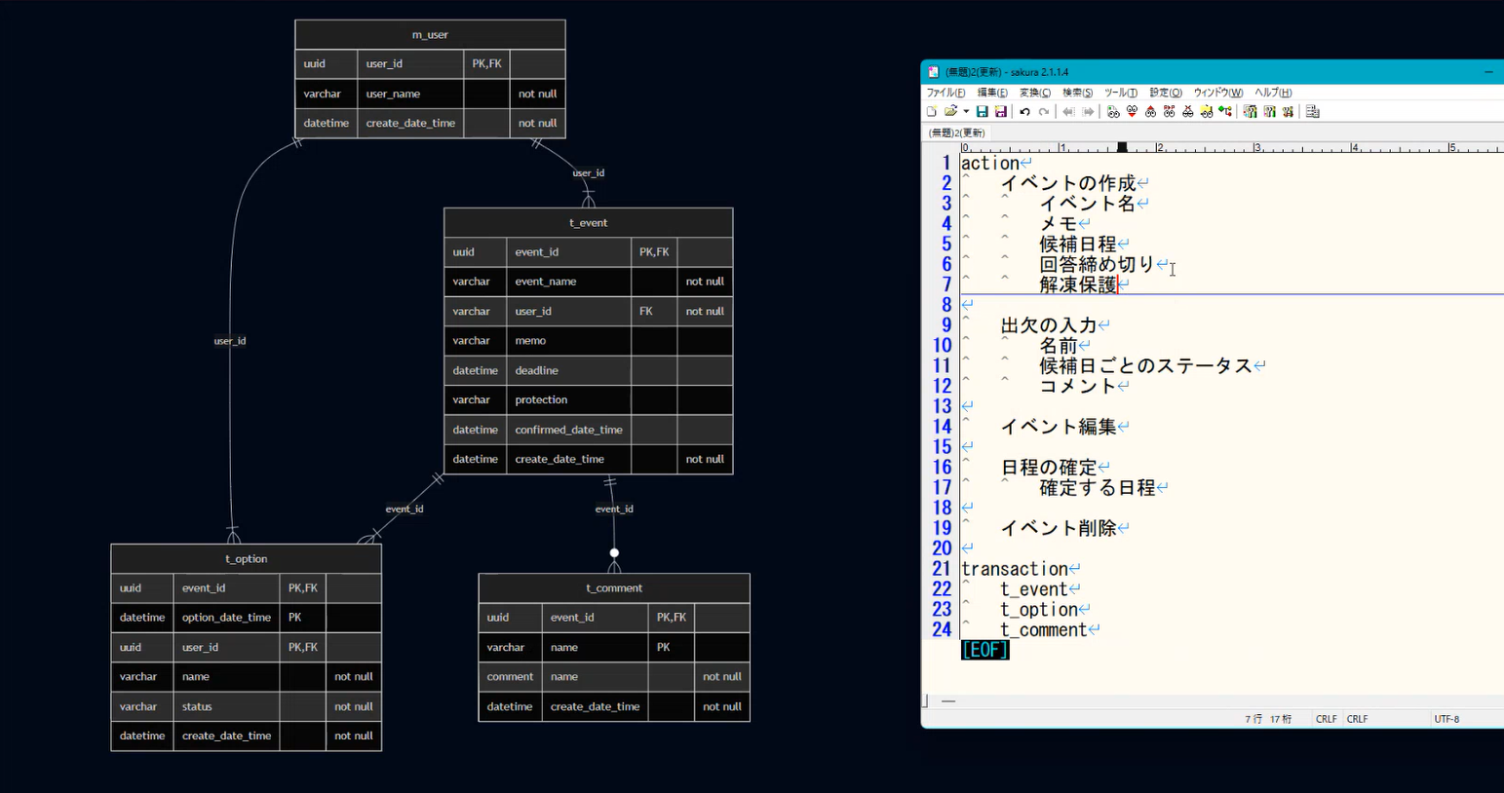This screenshot has width=1504, height=793.
Task: Find previous match with the red up-arrow icon
Action: 1150,112
